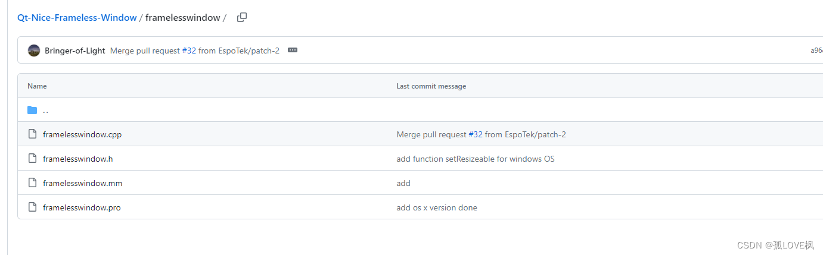Expand commit message with the ellipsis button
Screen dimensions: 823x255
(x=293, y=51)
